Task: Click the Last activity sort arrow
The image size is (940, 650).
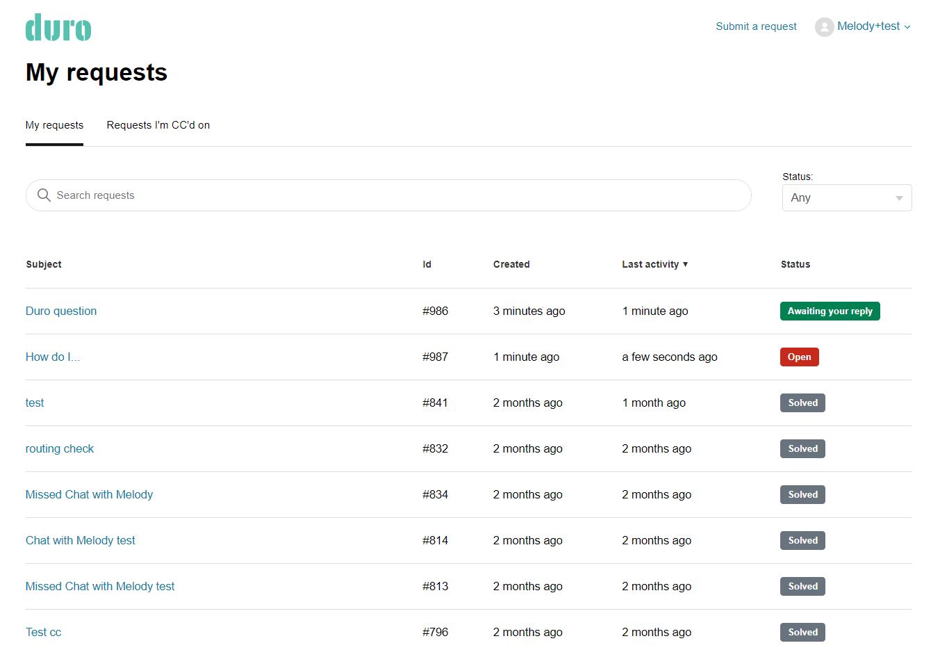Action: point(686,264)
